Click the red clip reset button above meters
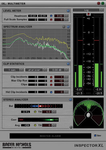Viewport: 106px width, 150px height. click(x=89, y=14)
